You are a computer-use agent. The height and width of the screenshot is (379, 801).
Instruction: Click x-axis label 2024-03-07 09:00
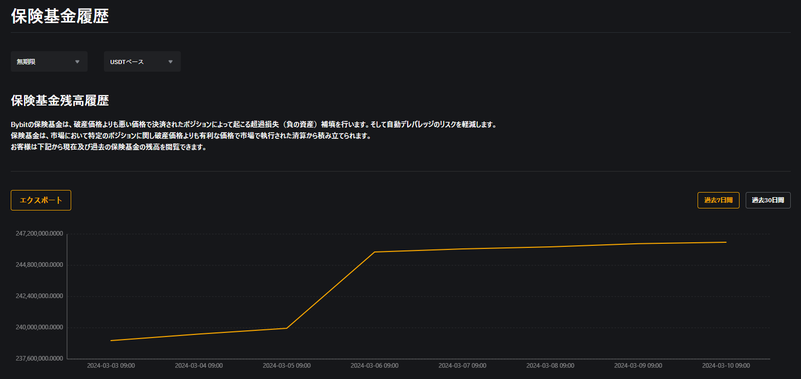(x=462, y=366)
